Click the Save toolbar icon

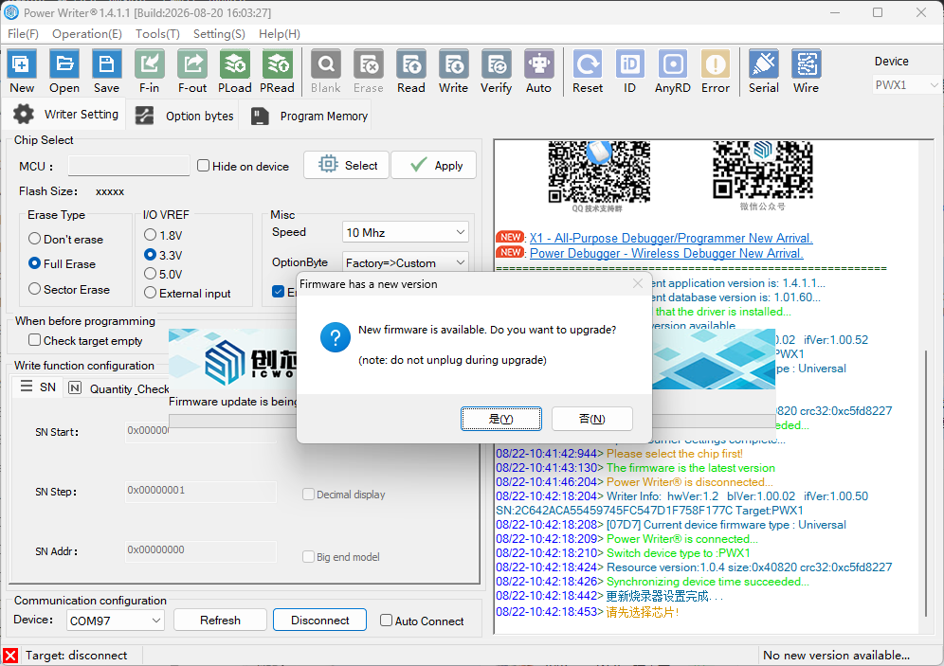[x=106, y=64]
